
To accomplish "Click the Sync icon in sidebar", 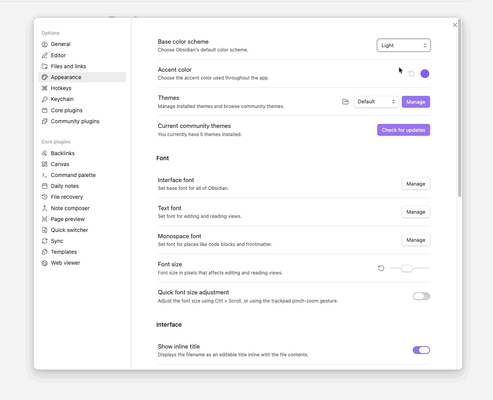I will 45,241.
